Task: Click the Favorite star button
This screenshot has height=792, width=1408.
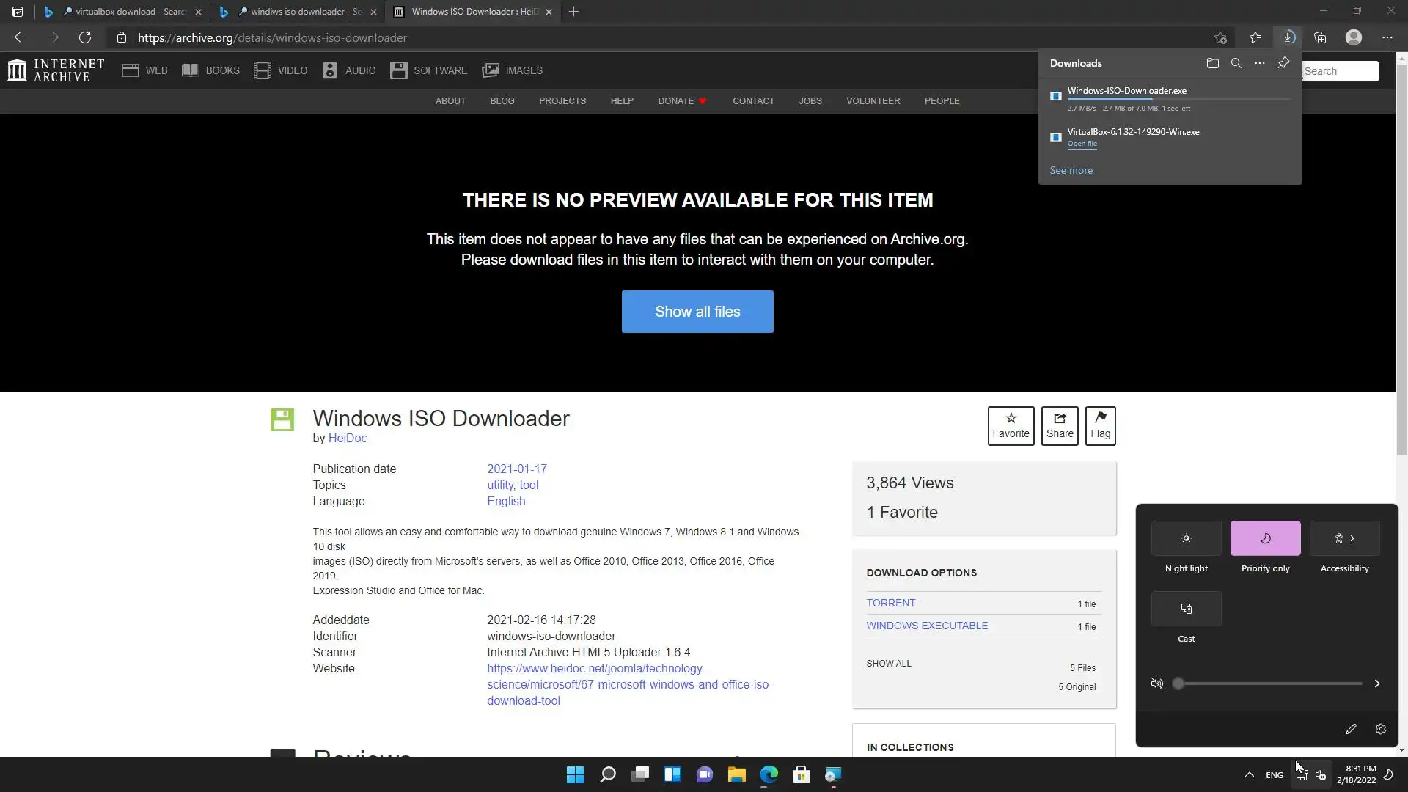Action: (1011, 425)
